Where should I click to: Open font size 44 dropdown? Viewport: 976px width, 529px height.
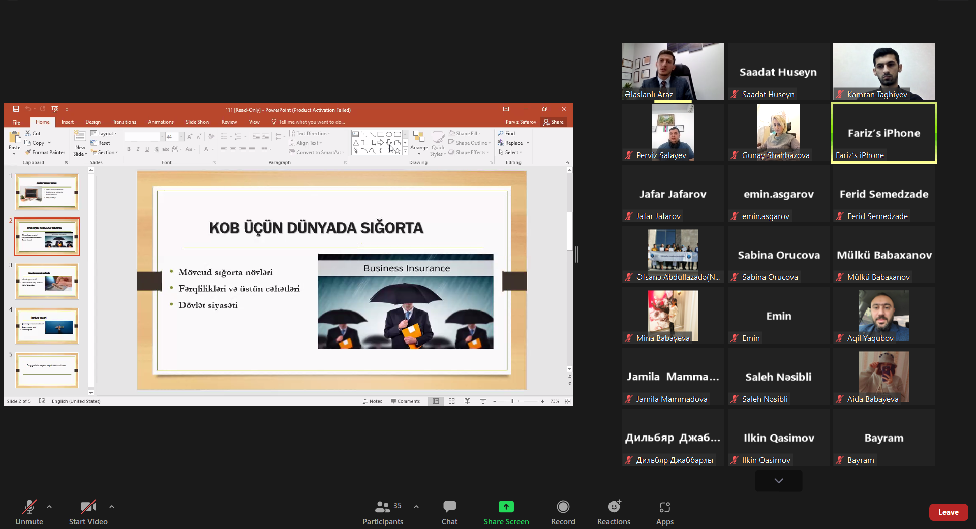pos(181,137)
